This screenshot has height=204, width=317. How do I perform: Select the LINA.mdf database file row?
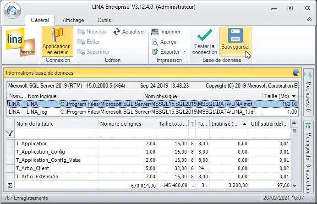[x=153, y=104]
